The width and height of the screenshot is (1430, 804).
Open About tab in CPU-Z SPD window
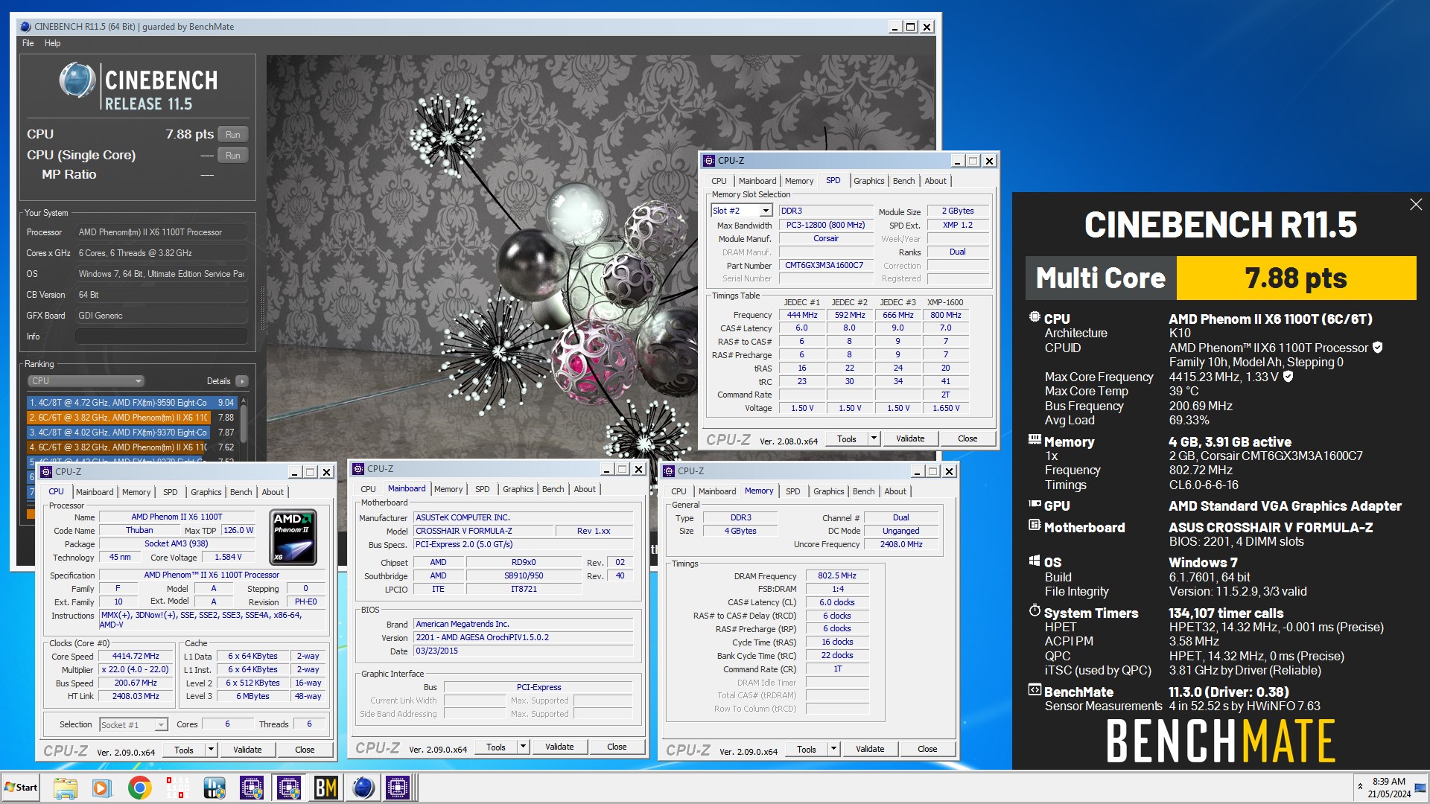point(935,181)
